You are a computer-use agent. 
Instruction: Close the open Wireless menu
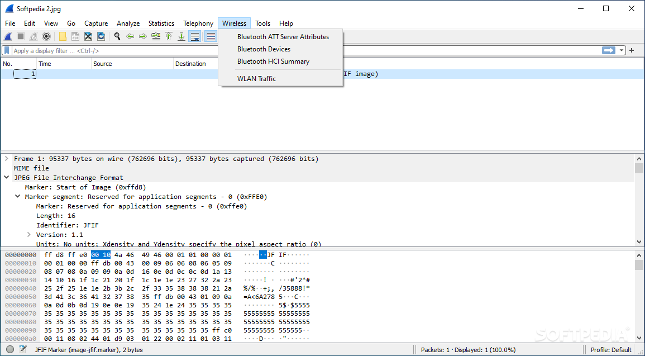(235, 23)
